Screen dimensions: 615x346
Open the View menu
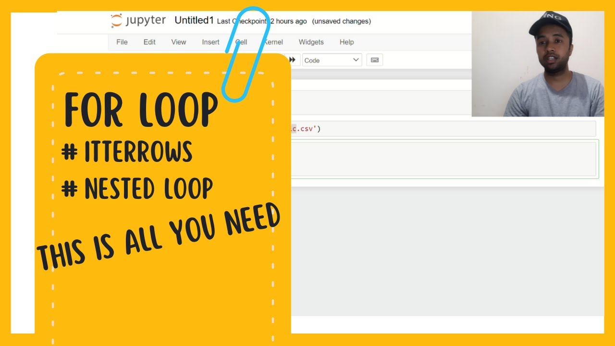pyautogui.click(x=179, y=42)
